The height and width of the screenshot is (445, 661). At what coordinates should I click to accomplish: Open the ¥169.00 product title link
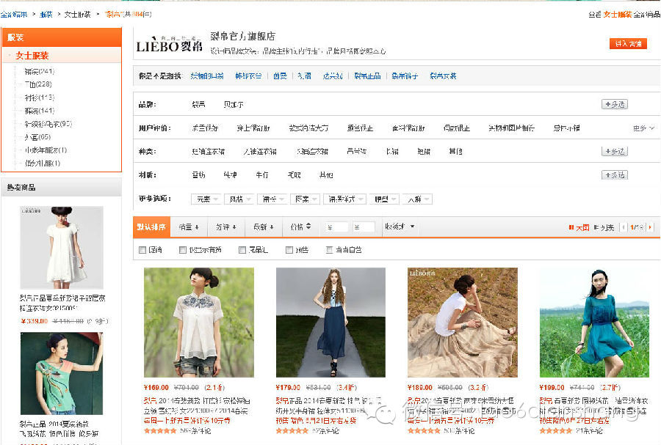point(197,406)
